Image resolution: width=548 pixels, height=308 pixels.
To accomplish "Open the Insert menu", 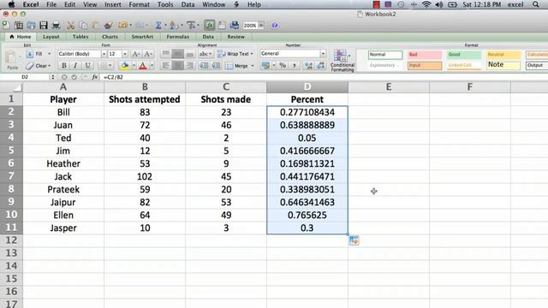I will pos(112,4).
